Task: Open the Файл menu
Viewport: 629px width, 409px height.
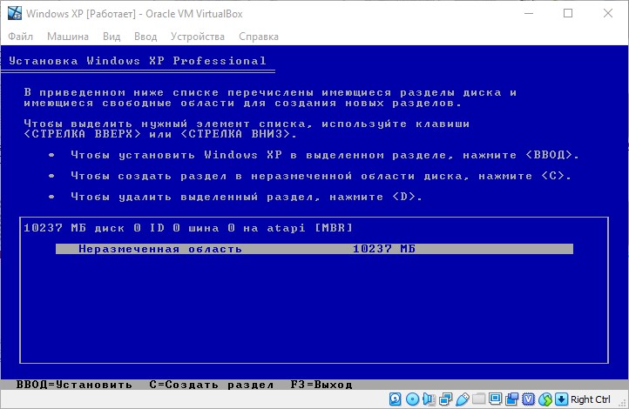Action: (21, 37)
